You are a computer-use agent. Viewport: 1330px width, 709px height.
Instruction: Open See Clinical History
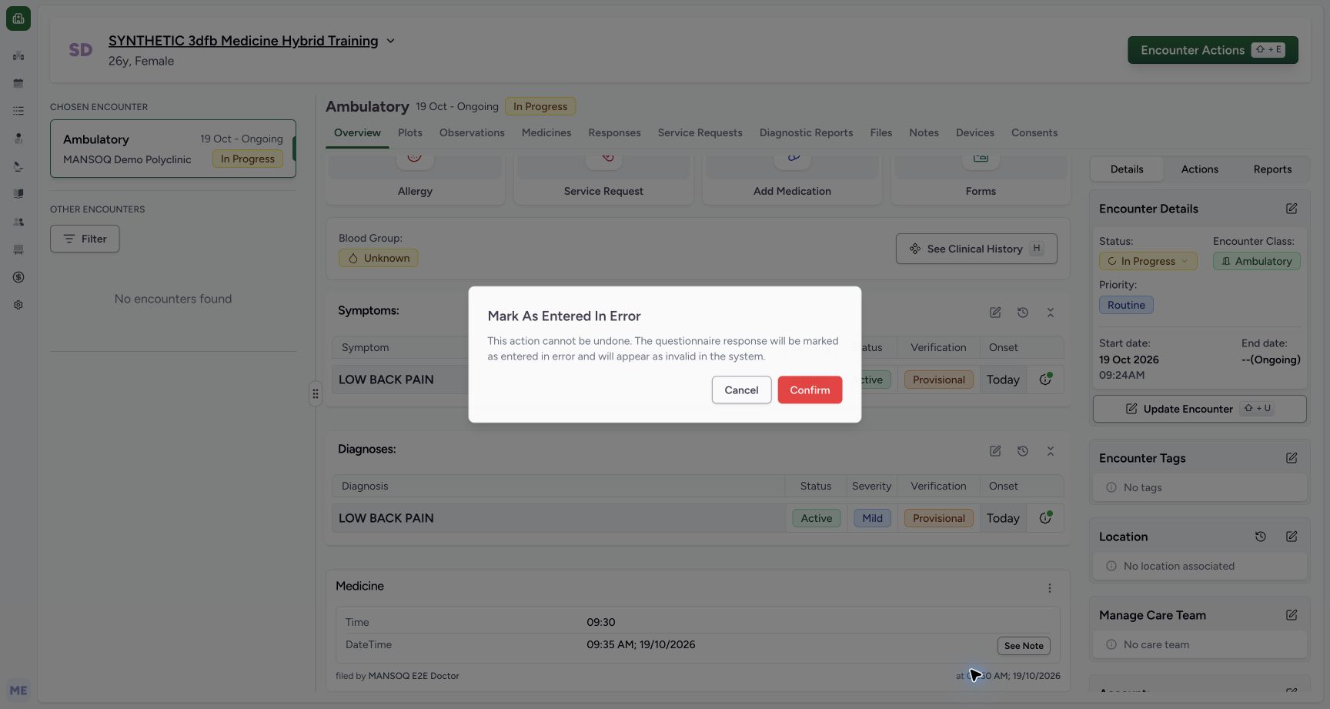pyautogui.click(x=976, y=249)
